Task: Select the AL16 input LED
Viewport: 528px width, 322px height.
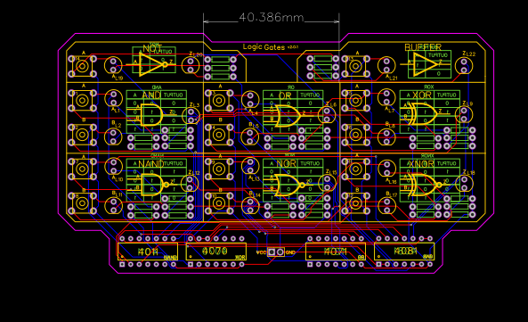Action: [x=387, y=169]
